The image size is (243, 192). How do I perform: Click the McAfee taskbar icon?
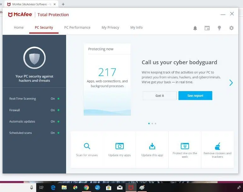[131, 188]
